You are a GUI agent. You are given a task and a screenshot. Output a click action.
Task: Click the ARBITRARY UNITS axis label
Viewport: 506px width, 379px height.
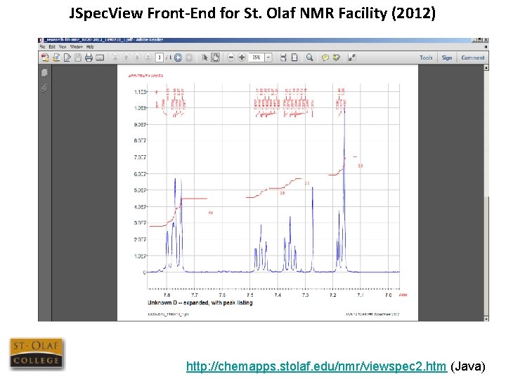tap(146, 76)
